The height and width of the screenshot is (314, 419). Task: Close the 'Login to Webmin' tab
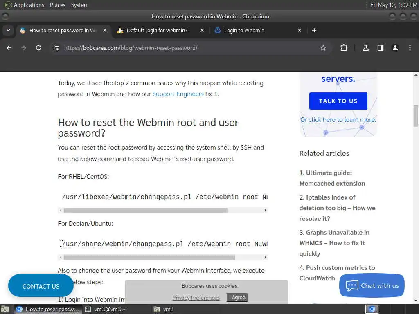tap(299, 30)
